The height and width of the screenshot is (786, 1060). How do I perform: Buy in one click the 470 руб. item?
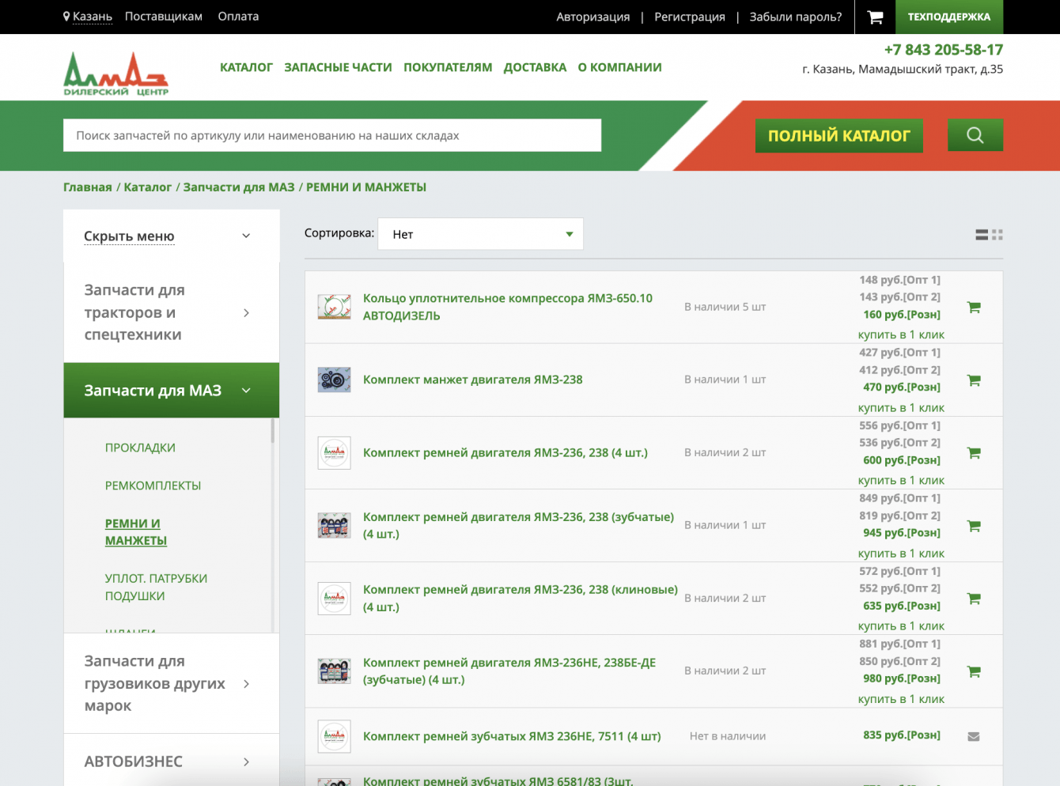(901, 407)
